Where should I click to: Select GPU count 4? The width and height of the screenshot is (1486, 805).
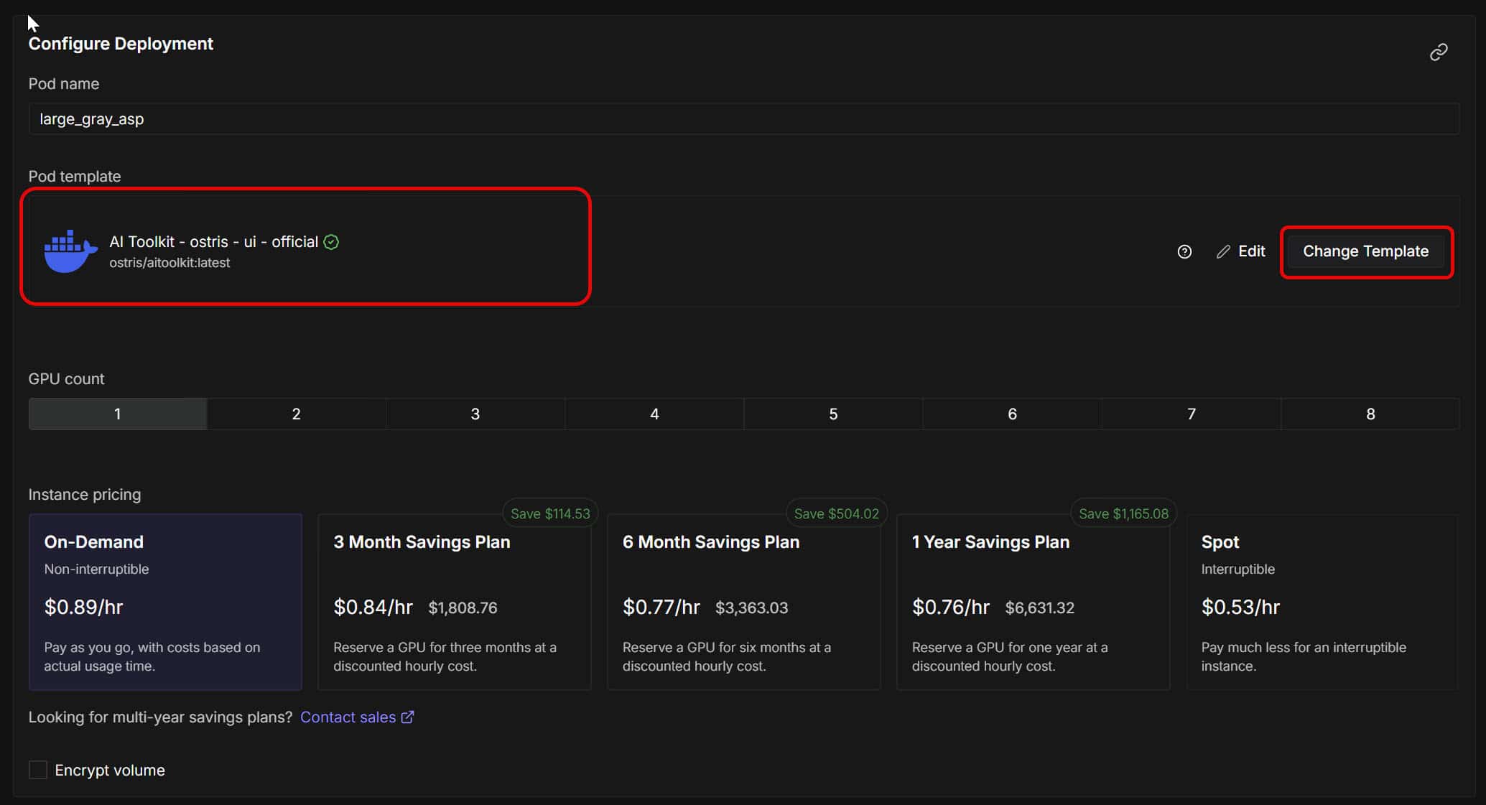coord(654,414)
